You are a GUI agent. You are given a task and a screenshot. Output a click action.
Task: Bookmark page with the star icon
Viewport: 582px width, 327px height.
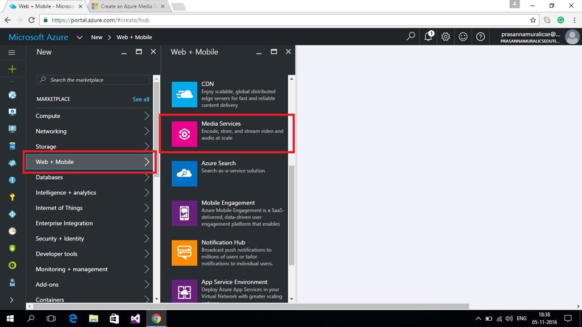pyautogui.click(x=533, y=20)
